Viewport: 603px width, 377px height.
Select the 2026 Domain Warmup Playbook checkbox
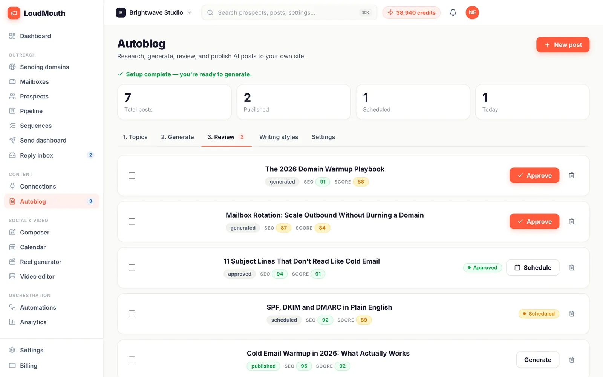coord(132,175)
